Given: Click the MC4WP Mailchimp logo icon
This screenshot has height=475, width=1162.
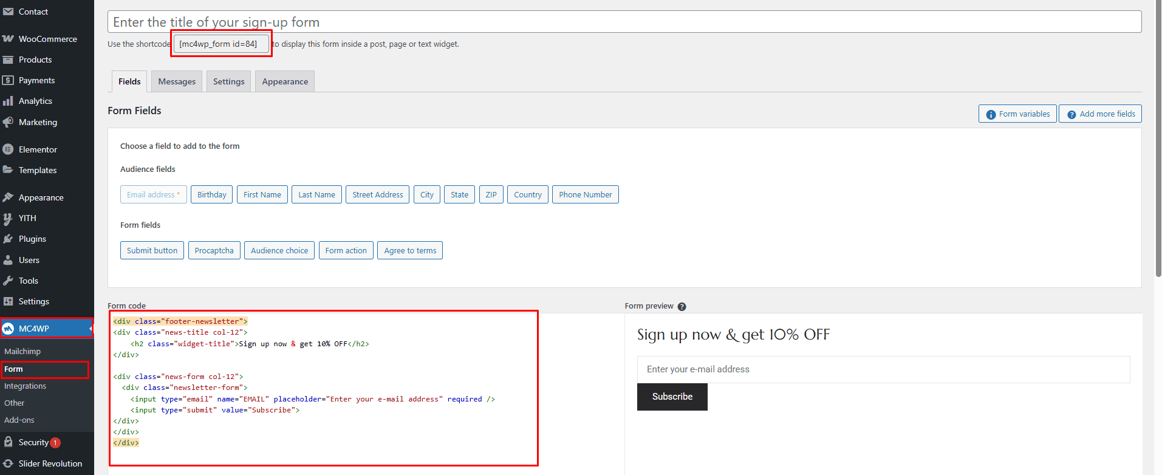Looking at the screenshot, I should (x=8, y=329).
